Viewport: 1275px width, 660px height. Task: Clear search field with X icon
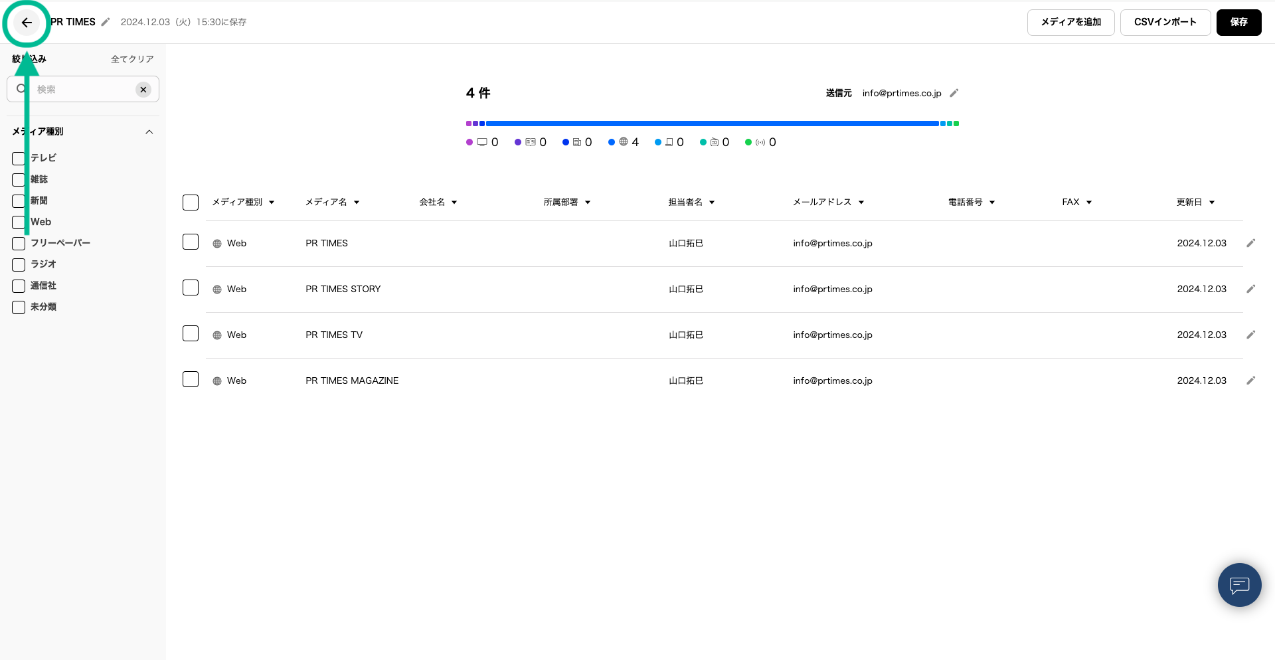coord(143,90)
